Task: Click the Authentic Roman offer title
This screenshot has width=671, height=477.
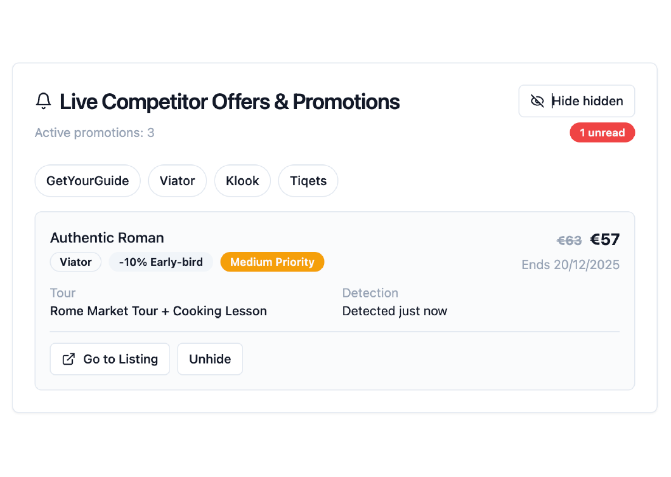Action: [x=107, y=238]
